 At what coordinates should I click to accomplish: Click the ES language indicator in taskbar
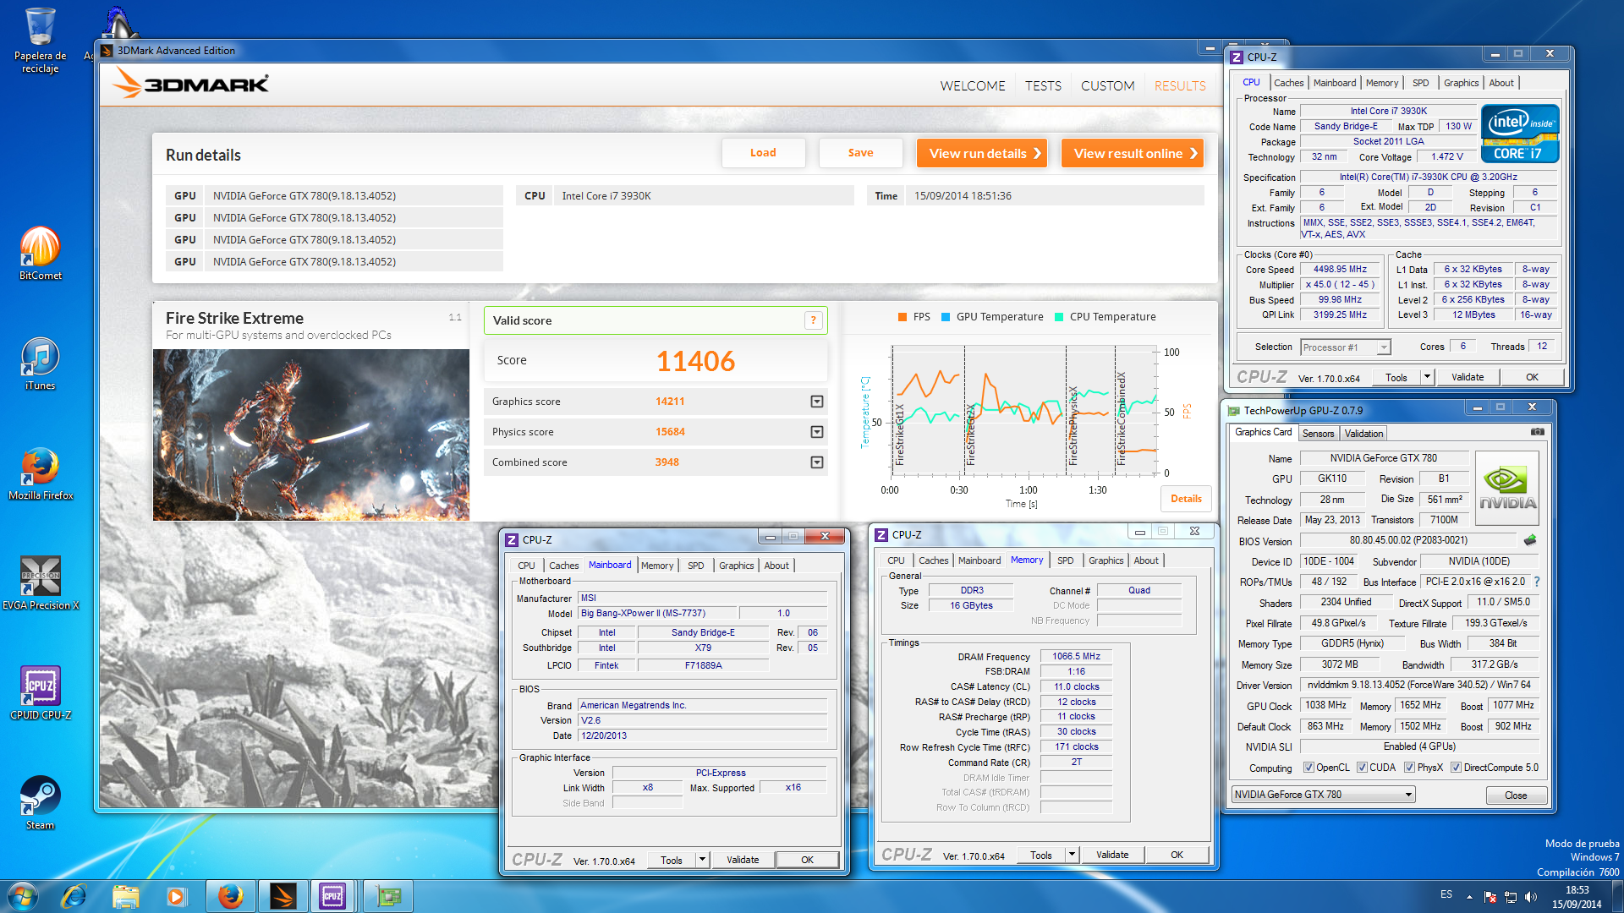click(x=1446, y=894)
